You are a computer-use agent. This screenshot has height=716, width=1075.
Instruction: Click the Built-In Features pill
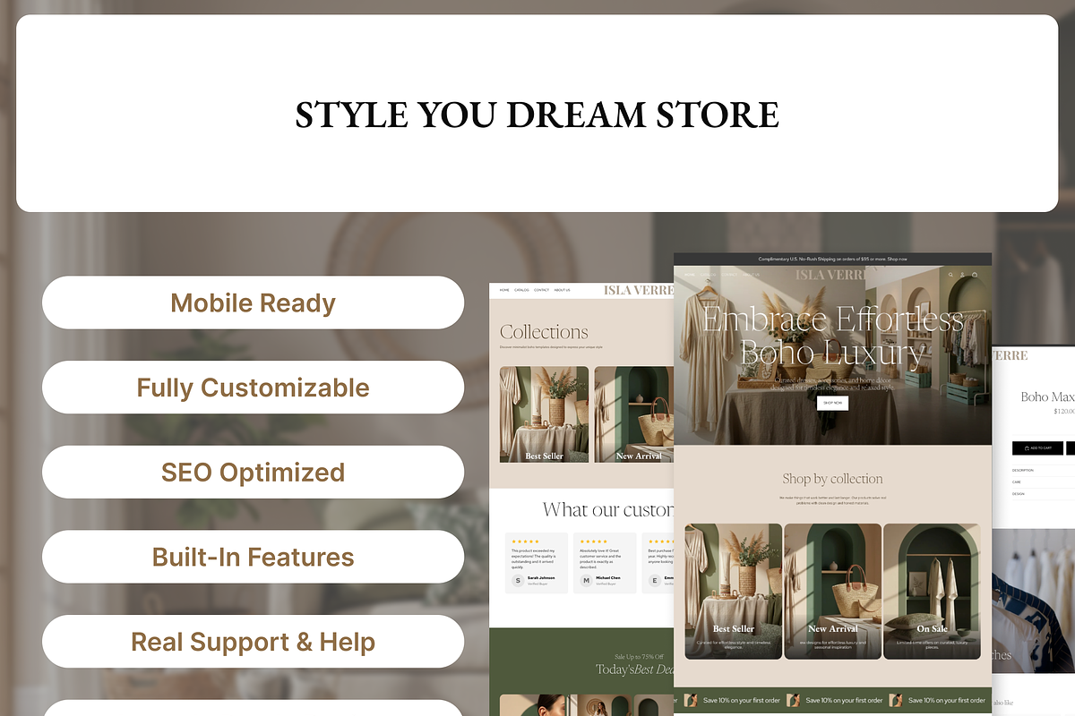tap(253, 557)
